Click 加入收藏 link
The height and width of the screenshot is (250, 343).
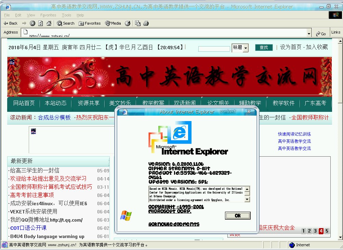tap(317, 47)
